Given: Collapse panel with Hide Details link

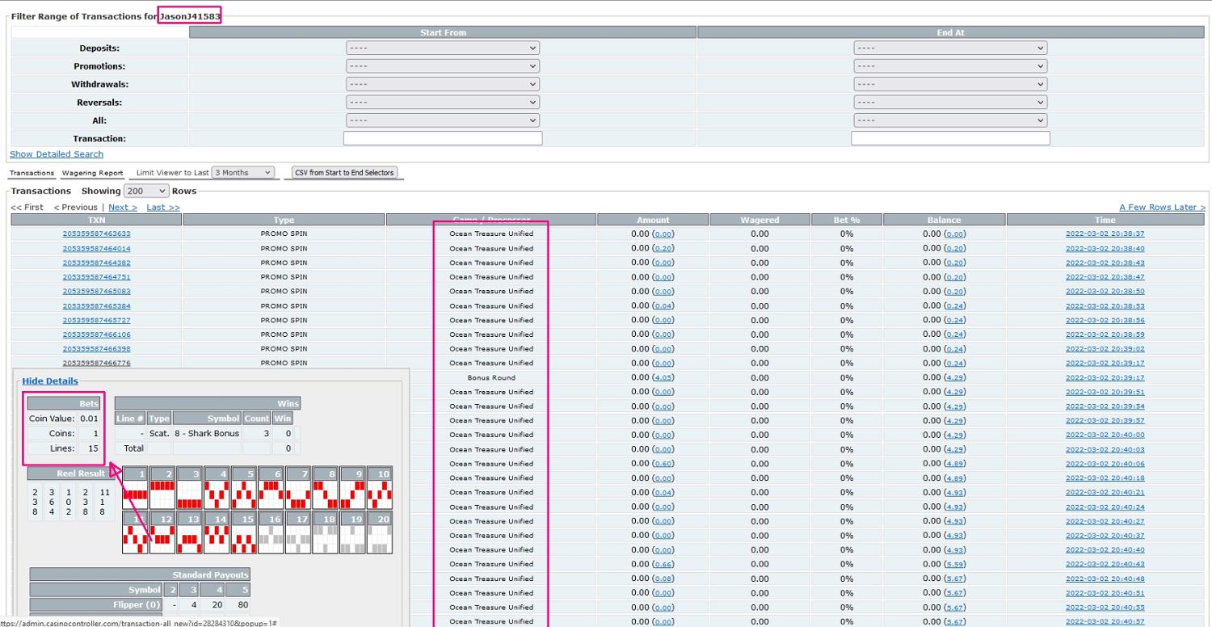Looking at the screenshot, I should (50, 381).
